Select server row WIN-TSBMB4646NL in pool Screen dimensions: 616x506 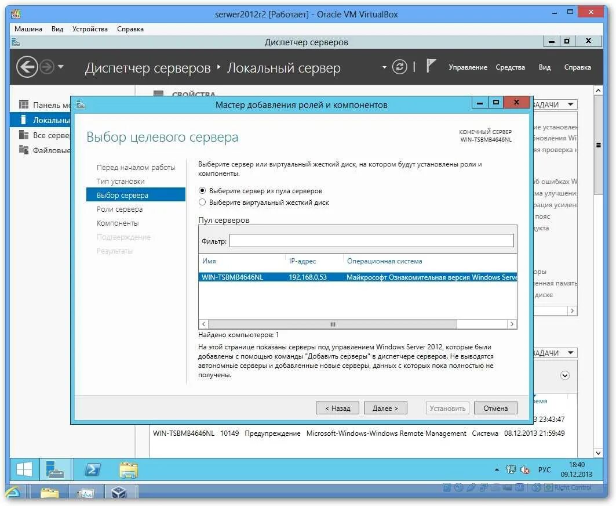(x=358, y=277)
